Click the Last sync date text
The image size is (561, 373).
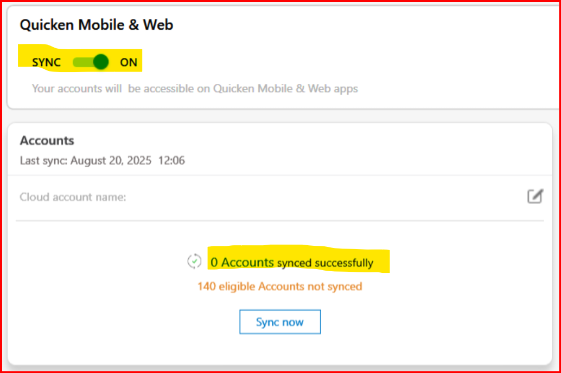click(x=103, y=161)
